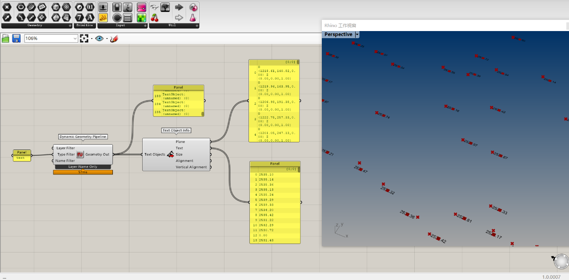The image size is (569, 280).
Task: Click the yellow squiggle icon in Input
Action: point(103,18)
